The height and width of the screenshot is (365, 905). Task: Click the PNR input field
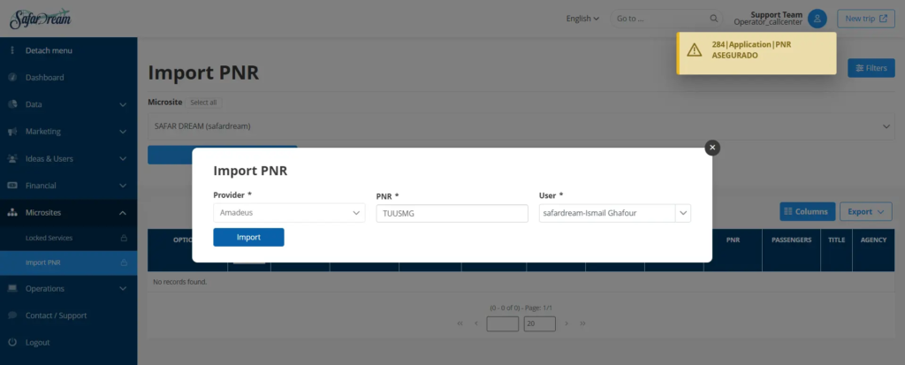coord(452,213)
